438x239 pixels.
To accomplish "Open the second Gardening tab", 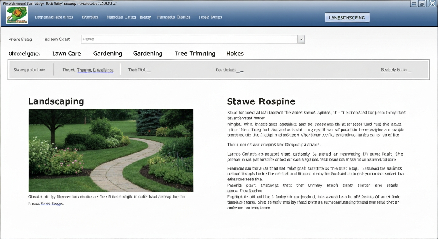I will point(148,54).
